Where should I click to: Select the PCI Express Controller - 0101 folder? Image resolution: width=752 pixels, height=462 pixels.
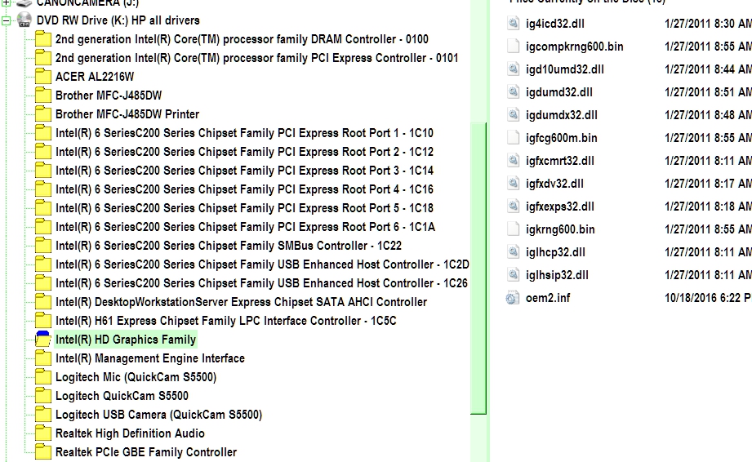click(x=256, y=58)
